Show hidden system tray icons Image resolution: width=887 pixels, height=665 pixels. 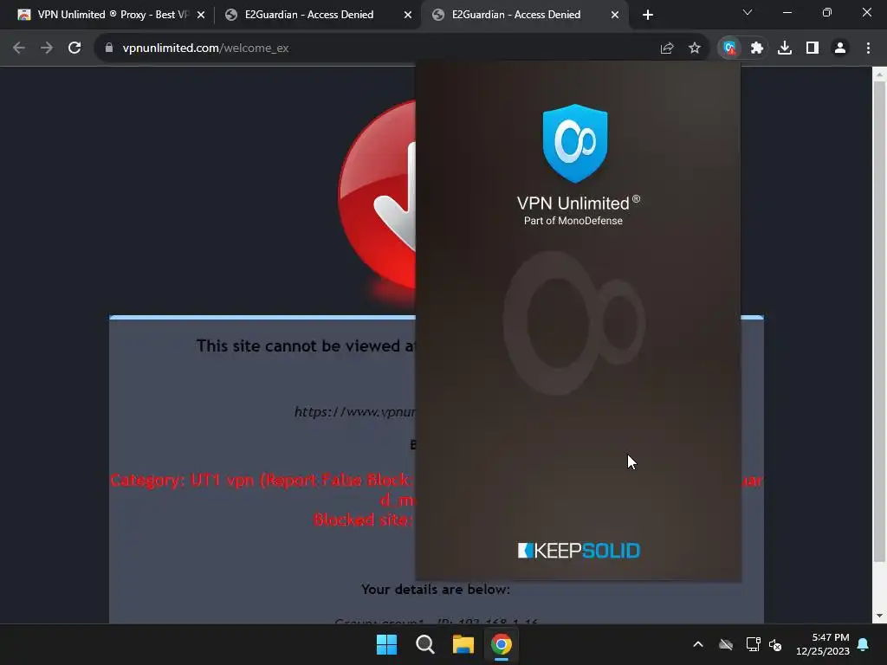pos(698,644)
